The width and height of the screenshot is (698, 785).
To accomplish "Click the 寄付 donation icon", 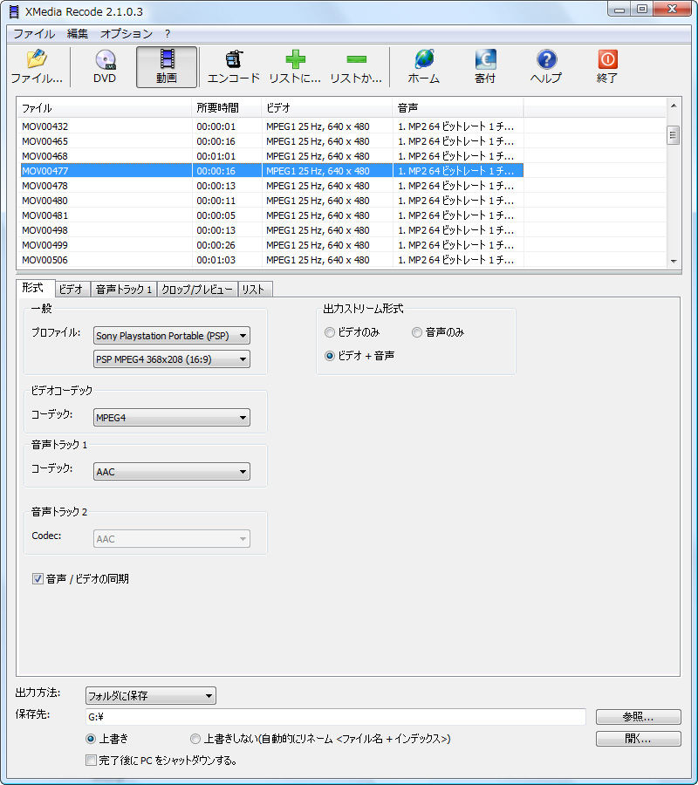I will [x=486, y=65].
